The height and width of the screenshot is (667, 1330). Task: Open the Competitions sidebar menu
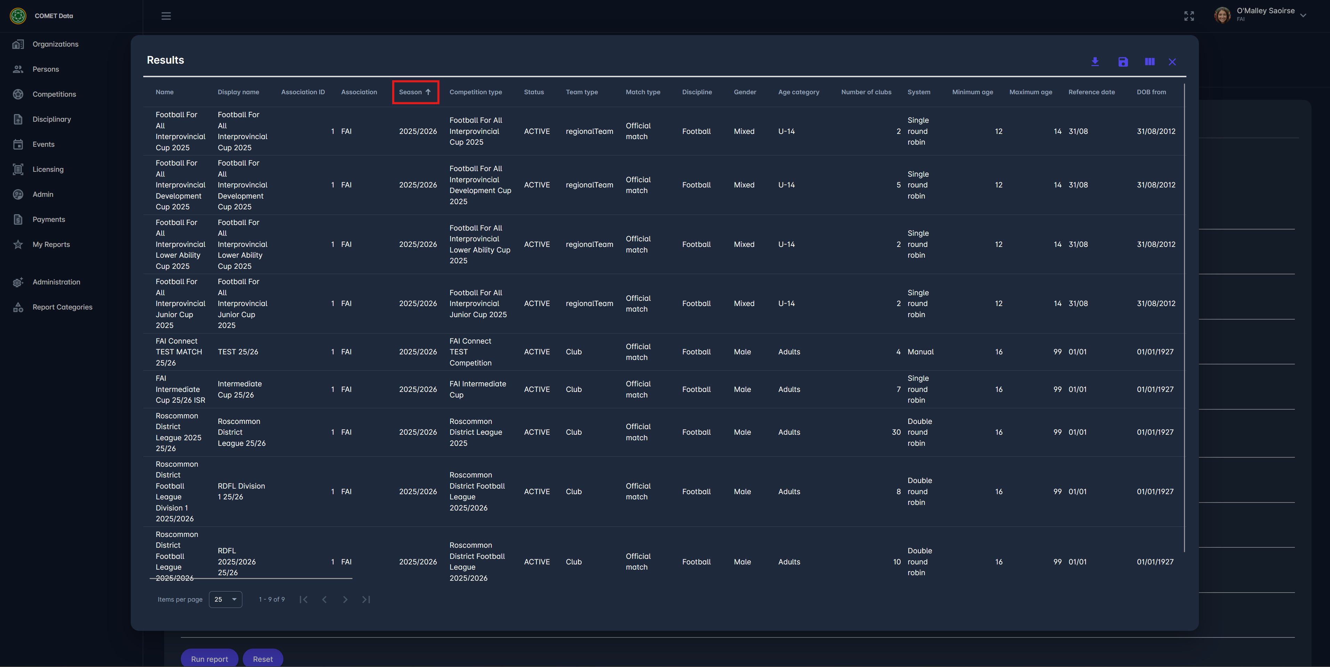pyautogui.click(x=54, y=94)
